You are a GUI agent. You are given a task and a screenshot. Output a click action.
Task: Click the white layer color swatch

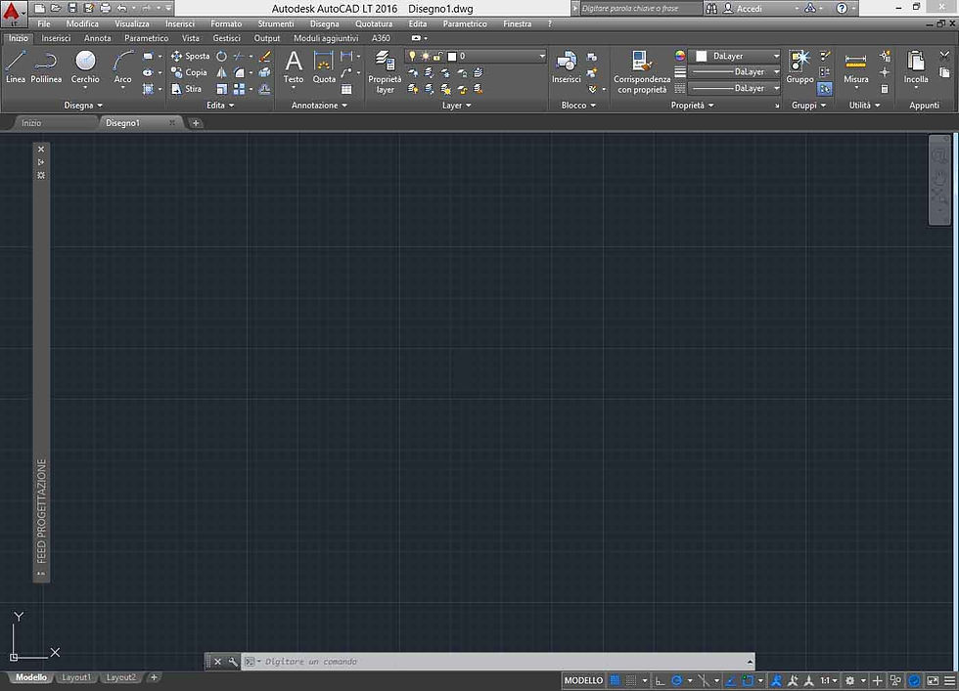(x=452, y=57)
